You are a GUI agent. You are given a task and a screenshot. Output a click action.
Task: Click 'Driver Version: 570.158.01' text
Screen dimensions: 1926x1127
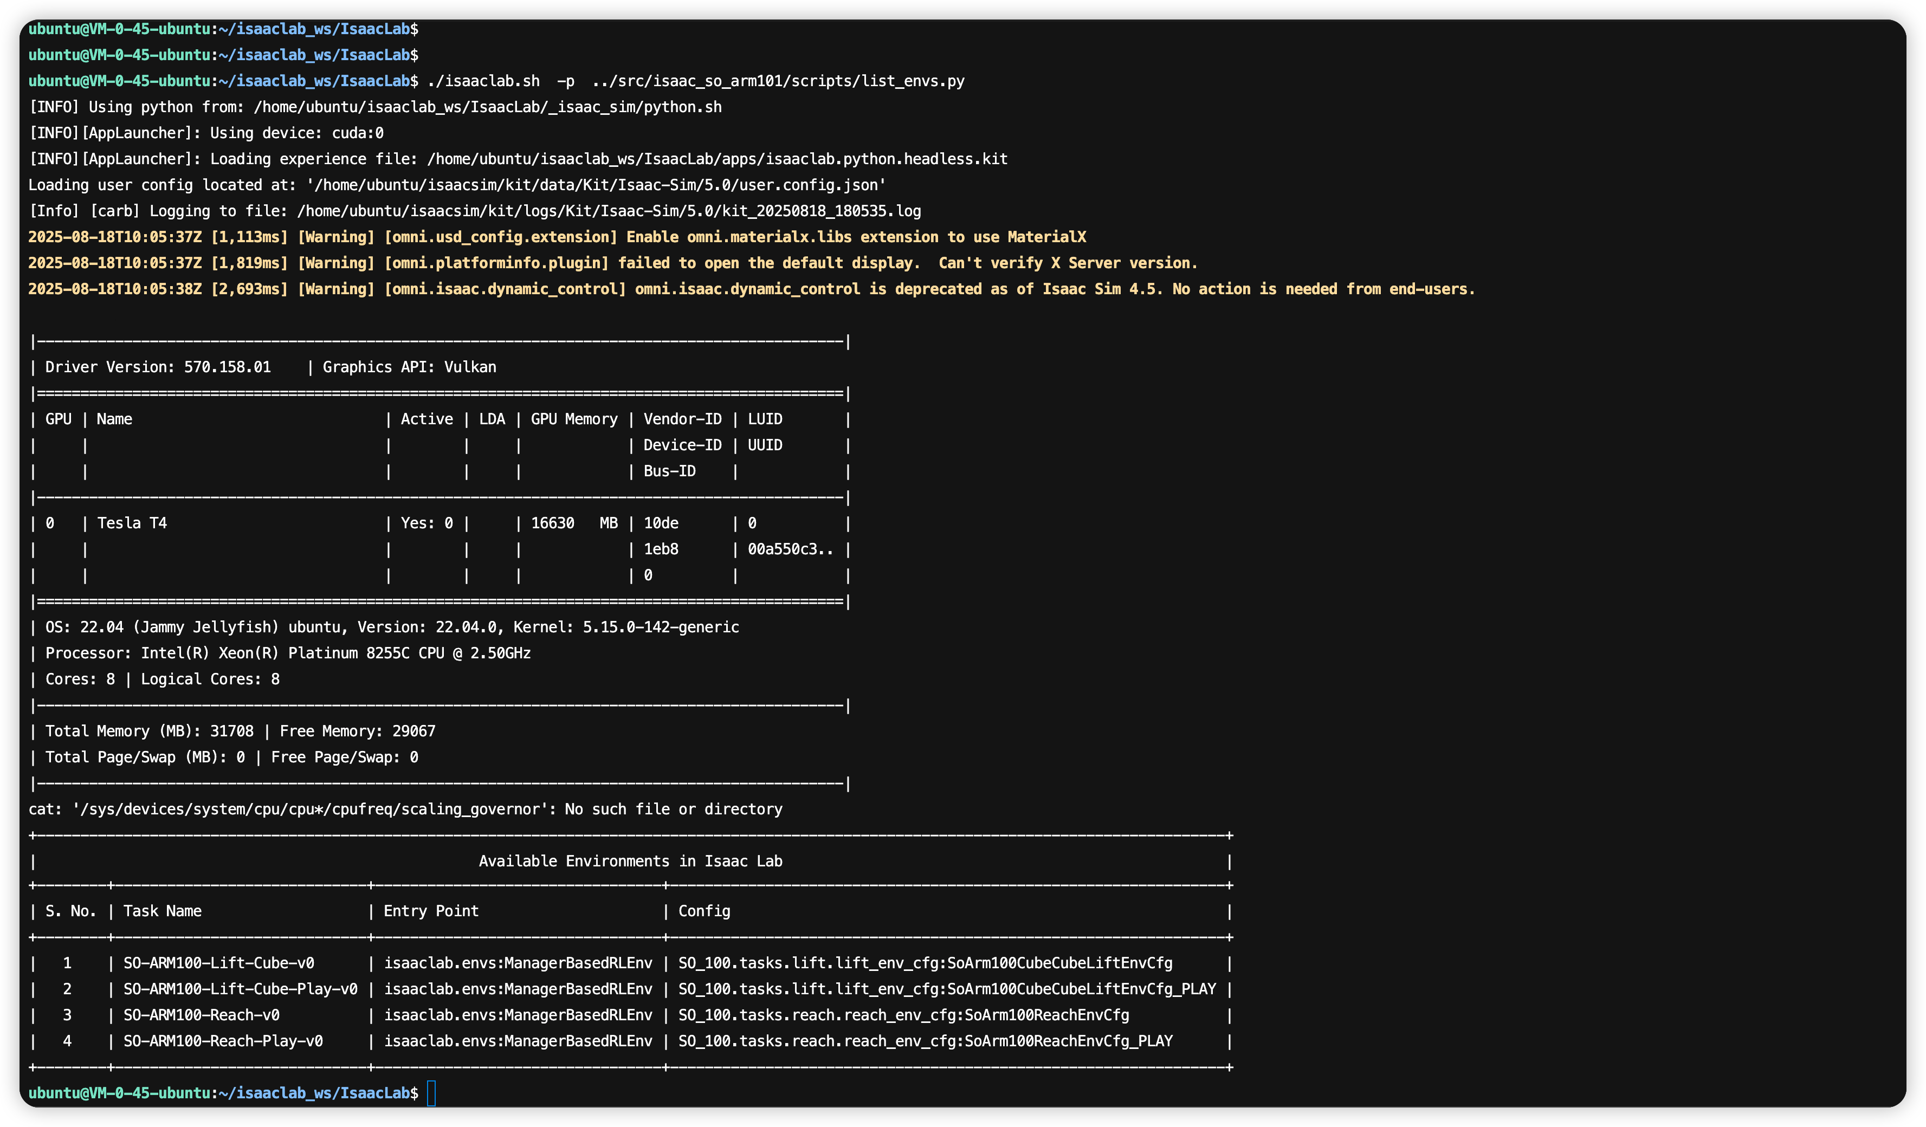coord(158,367)
